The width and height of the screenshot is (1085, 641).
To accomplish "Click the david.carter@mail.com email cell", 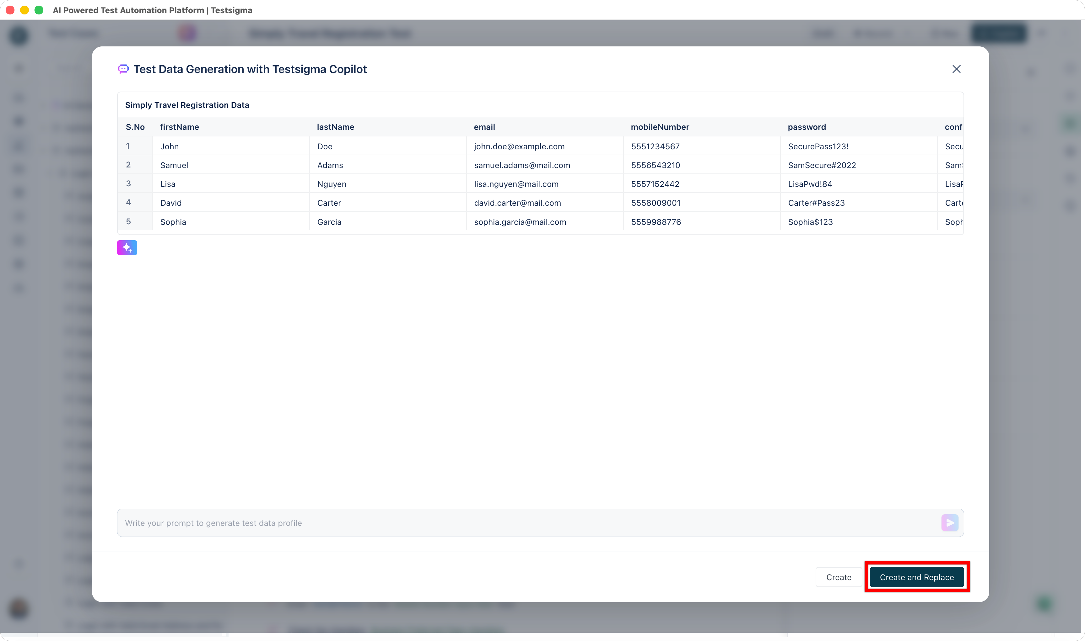I will pos(545,203).
